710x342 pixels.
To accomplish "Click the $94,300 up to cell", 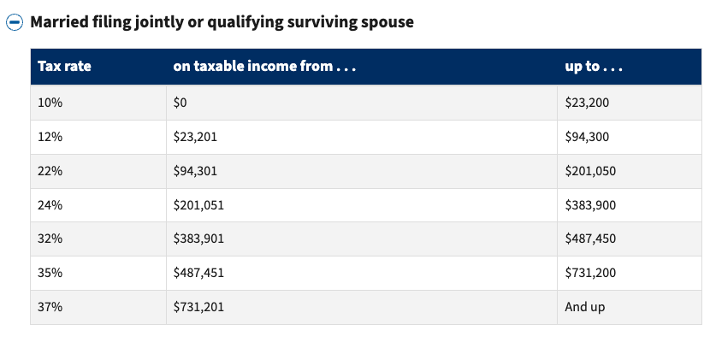I will [589, 136].
